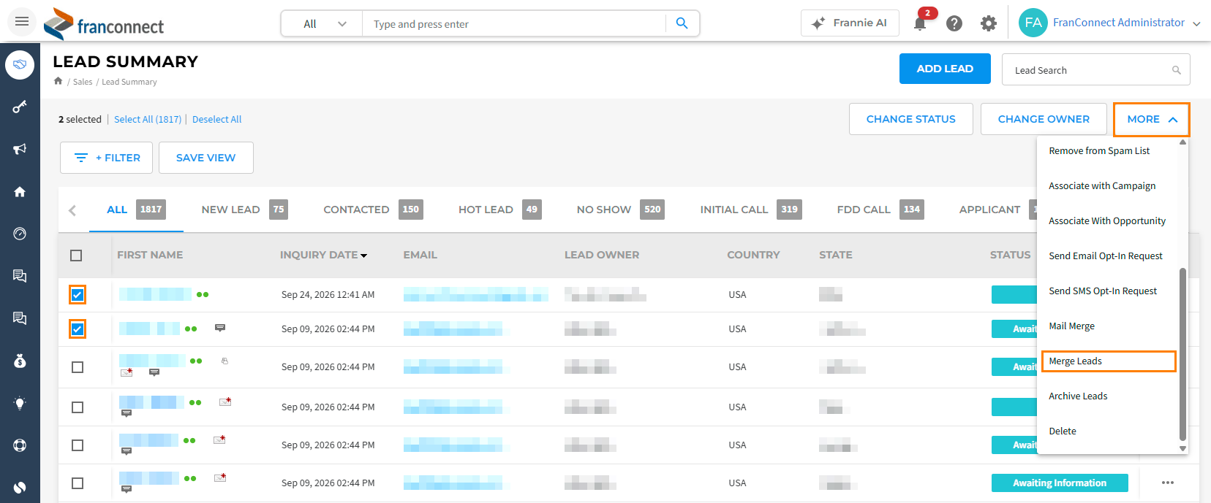Click the FA user avatar
This screenshot has height=503, width=1211.
[x=1033, y=23]
